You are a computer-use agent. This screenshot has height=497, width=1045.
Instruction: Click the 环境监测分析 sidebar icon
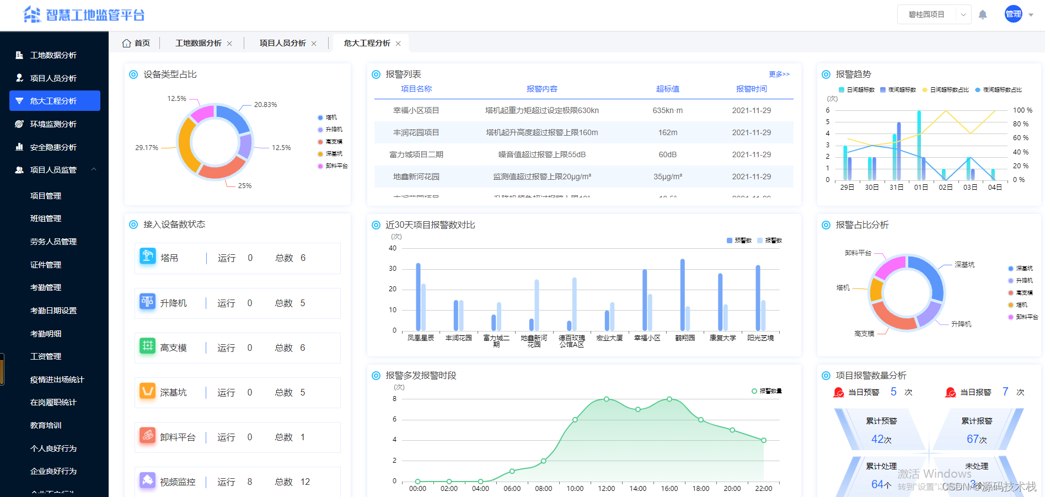point(19,124)
